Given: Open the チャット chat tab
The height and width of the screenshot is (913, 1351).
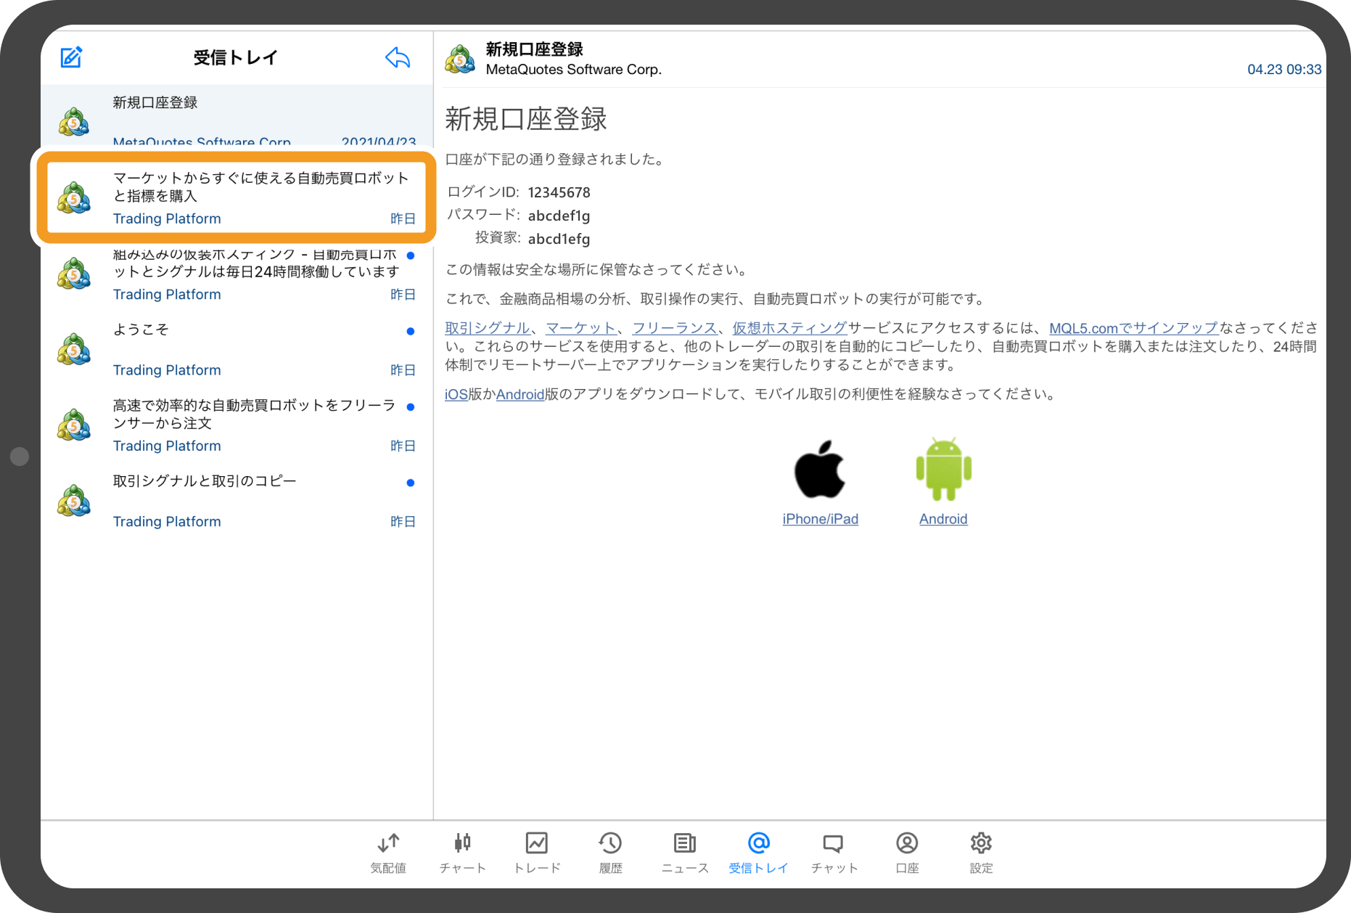Looking at the screenshot, I should click(x=834, y=853).
